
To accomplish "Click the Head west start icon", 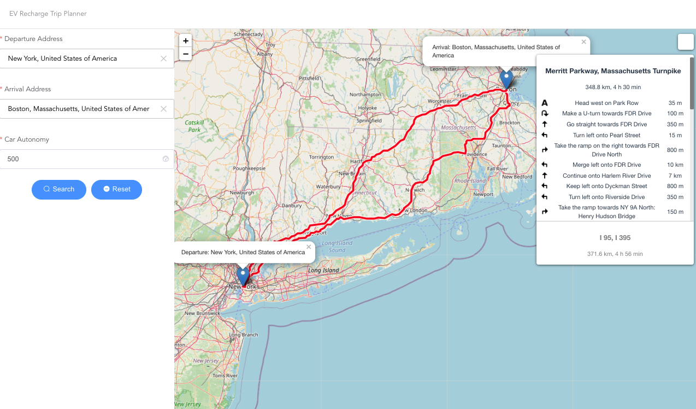I will pos(545,103).
